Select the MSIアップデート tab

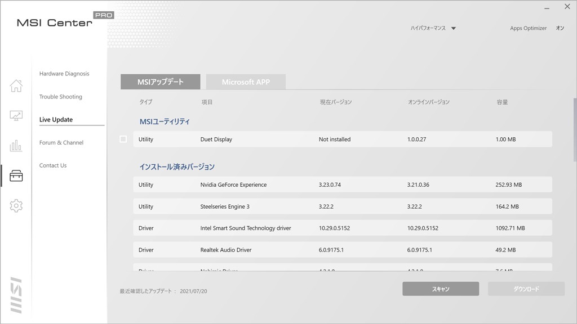(161, 82)
